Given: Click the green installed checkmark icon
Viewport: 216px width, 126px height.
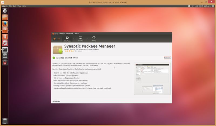Looking at the screenshot, I should (54, 58).
